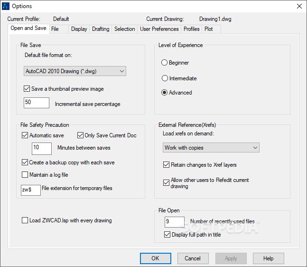Click the External Reference(Xrefs) group label
307x267 pixels.
tap(187, 125)
